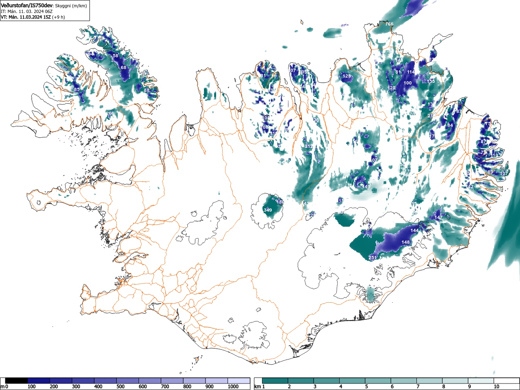Click the '155' value in the northeast

click(431, 81)
